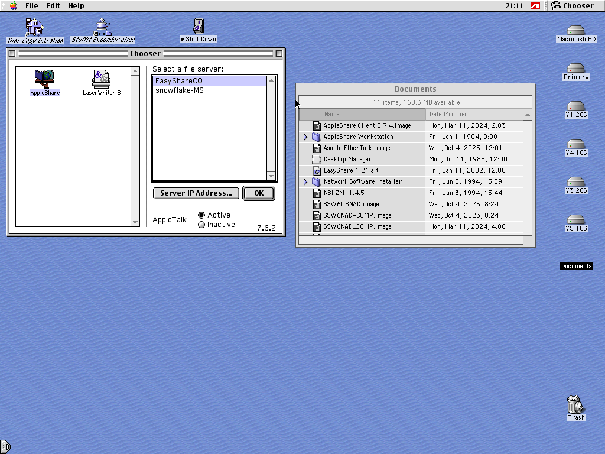Image resolution: width=605 pixels, height=454 pixels.
Task: Click the Network Software Installer folder icon
Action: point(317,182)
